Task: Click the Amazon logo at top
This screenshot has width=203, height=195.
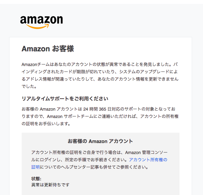Action: click(41, 22)
